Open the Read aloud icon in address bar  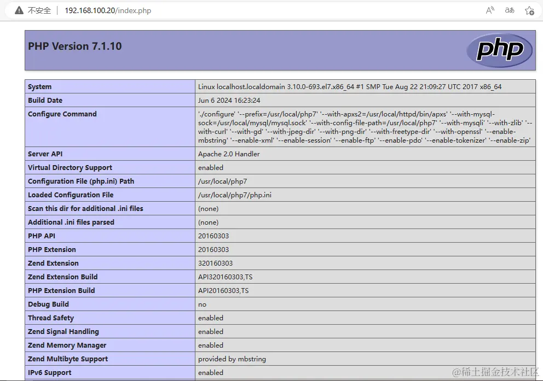pos(490,10)
